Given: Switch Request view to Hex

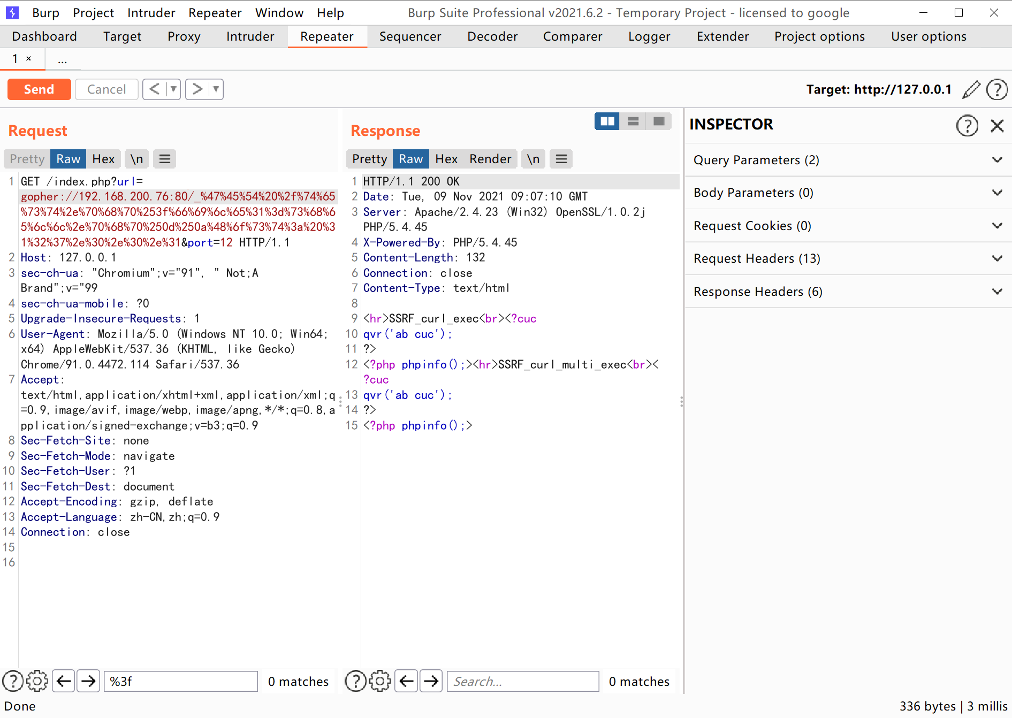Looking at the screenshot, I should (x=103, y=159).
